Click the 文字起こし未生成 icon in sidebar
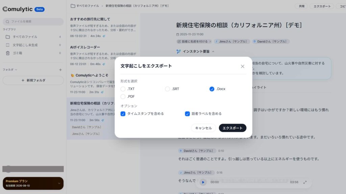The width and height of the screenshot is (346, 194). tap(8, 45)
